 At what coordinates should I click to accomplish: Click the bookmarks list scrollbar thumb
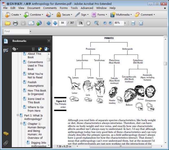tap(49, 60)
